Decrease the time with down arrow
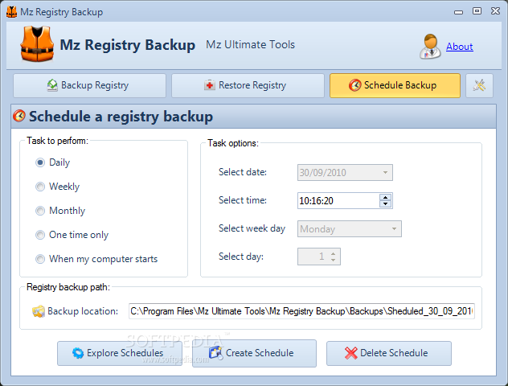 tap(385, 204)
